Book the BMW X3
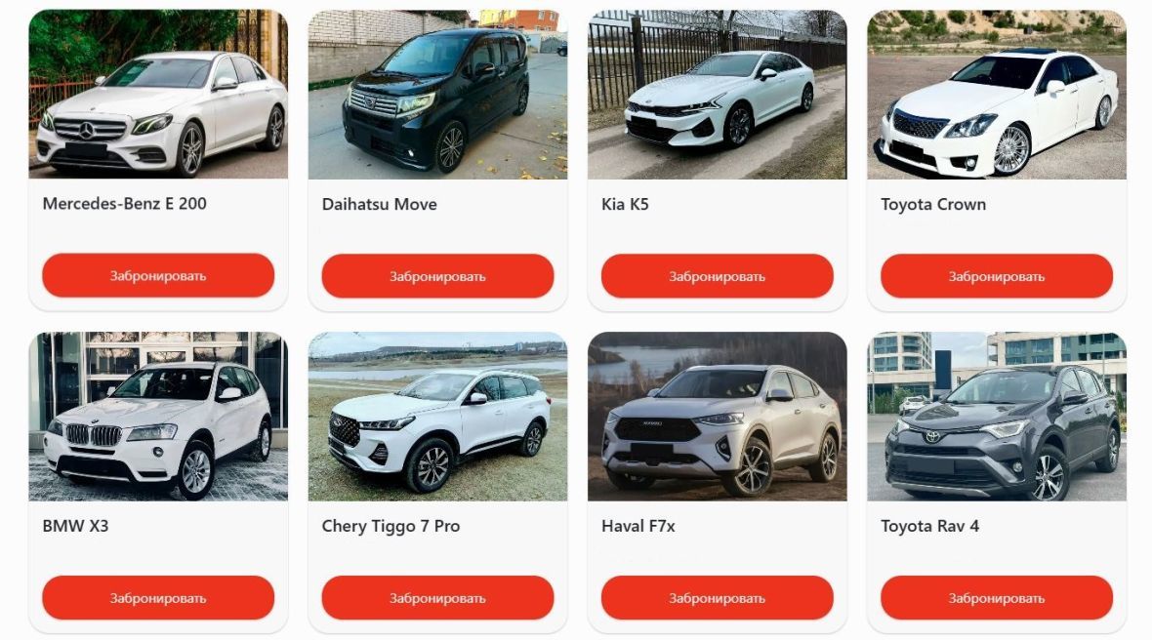 158,597
